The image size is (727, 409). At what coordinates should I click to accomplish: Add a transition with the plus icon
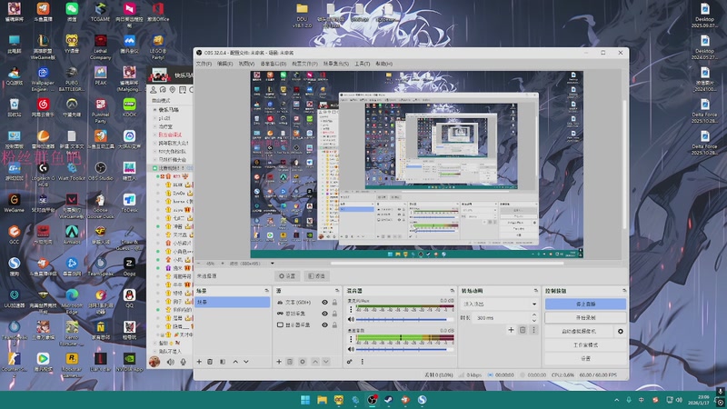click(x=511, y=330)
